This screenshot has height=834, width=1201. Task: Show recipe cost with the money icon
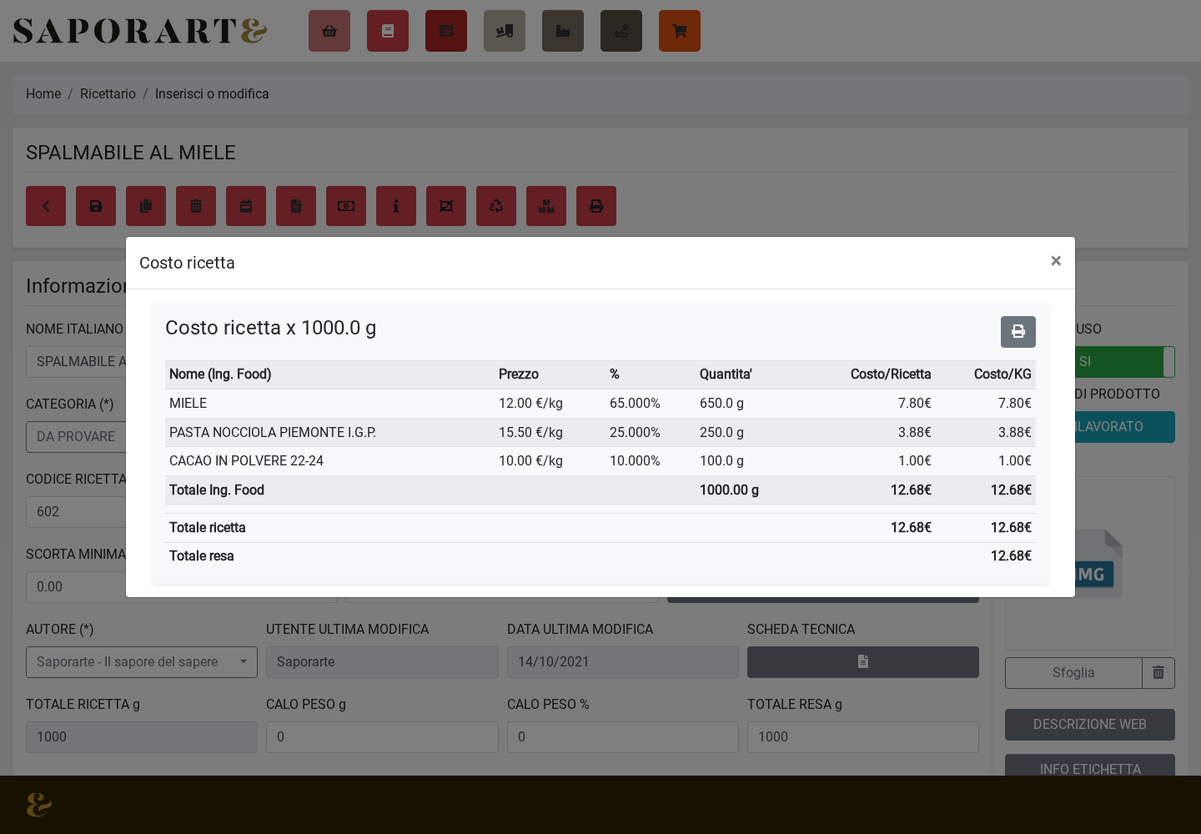pos(346,206)
